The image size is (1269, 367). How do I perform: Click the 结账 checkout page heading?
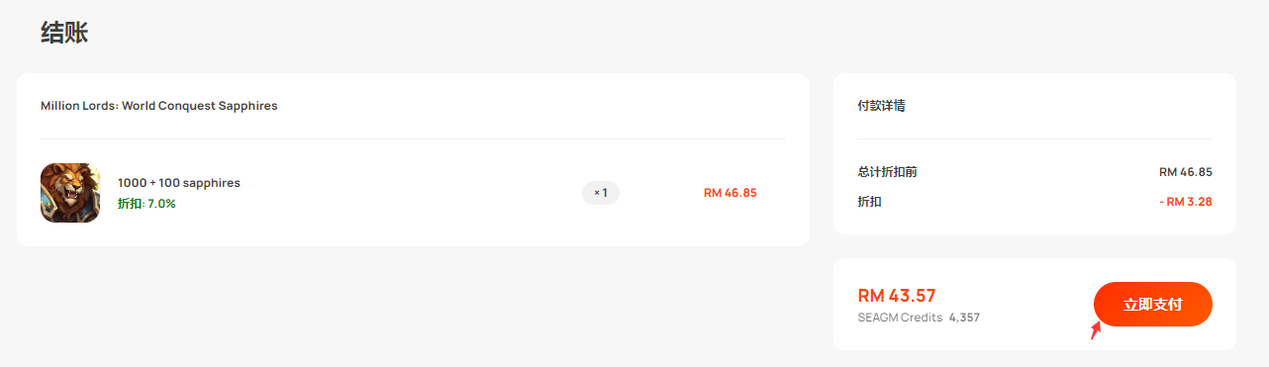[x=64, y=33]
